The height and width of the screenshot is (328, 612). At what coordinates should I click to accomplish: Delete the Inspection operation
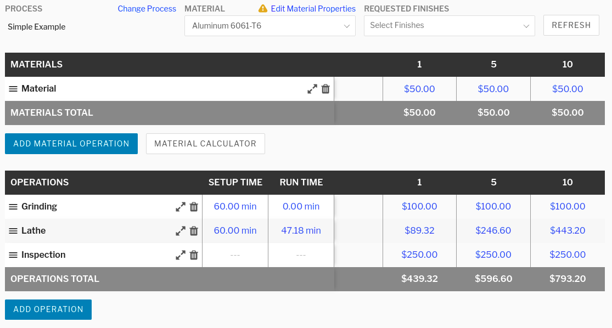[194, 255]
